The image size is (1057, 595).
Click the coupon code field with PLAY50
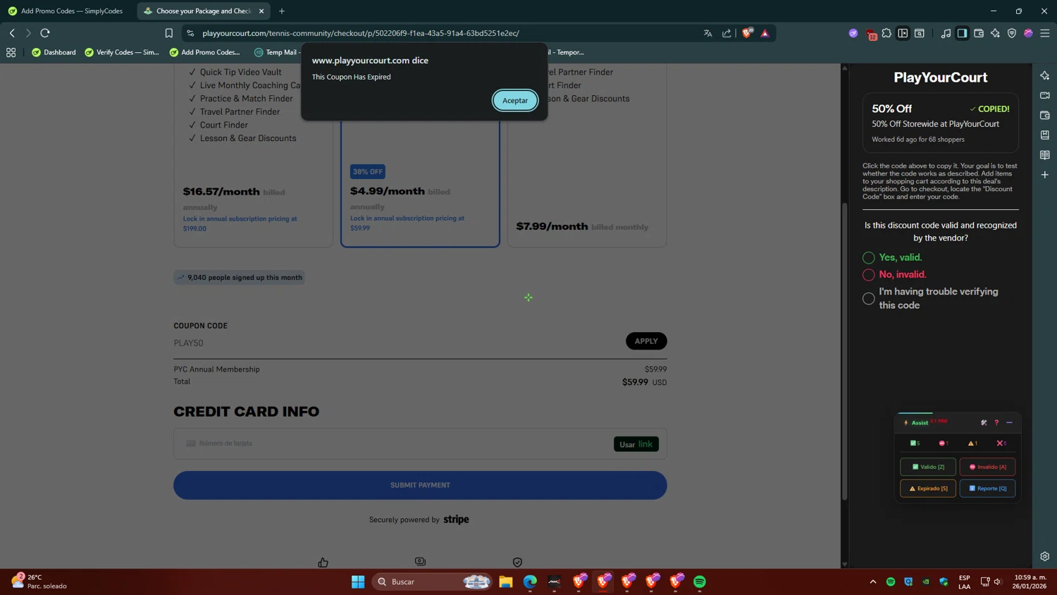[396, 343]
